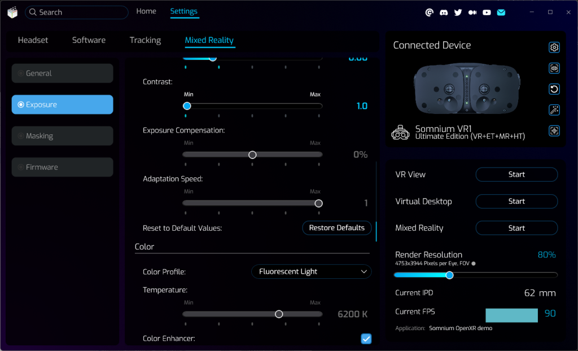Select the General sidebar option
The image size is (578, 351).
pyautogui.click(x=62, y=73)
